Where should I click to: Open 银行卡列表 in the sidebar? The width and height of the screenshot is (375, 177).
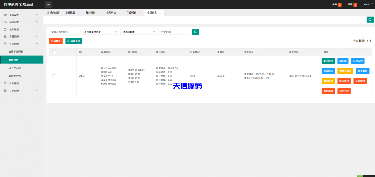(x=15, y=76)
